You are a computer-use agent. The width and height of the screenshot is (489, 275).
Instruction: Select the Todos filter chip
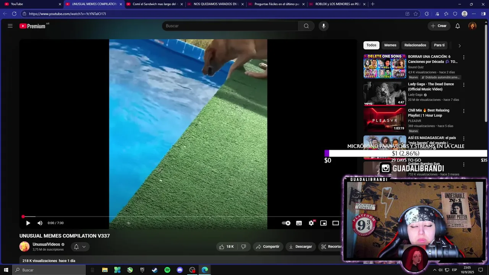[371, 45]
